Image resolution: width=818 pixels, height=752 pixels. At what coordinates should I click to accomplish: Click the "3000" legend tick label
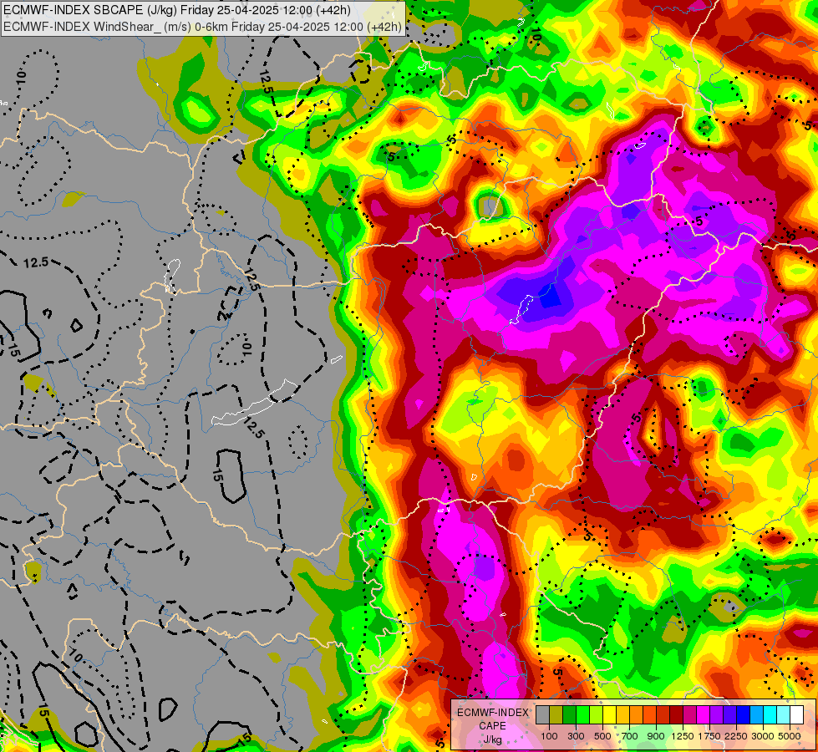[763, 736]
